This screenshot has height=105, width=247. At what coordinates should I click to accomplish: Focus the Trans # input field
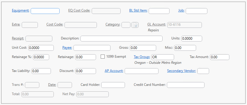pyautogui.click(x=32, y=85)
